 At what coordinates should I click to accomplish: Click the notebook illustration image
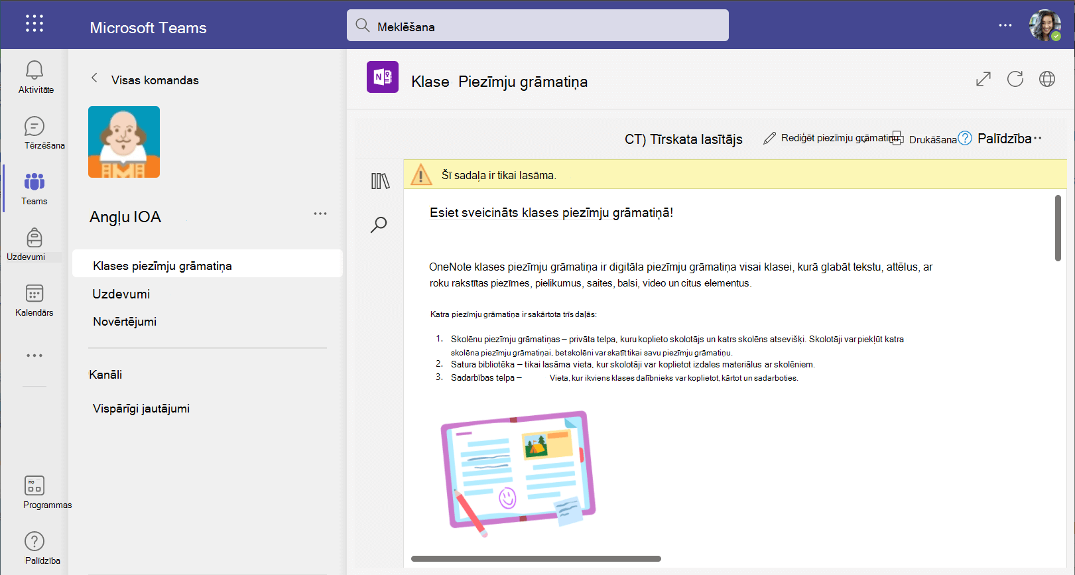(518, 474)
